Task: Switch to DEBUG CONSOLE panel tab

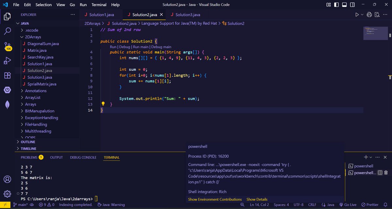Action: pos(83,157)
